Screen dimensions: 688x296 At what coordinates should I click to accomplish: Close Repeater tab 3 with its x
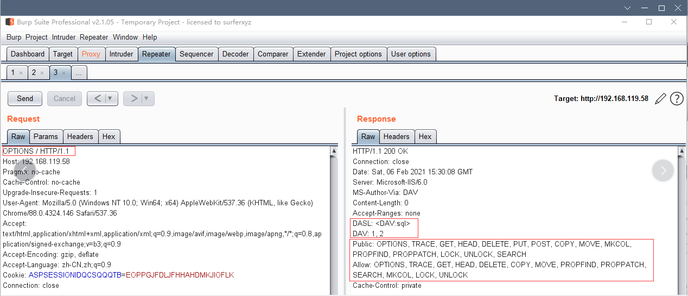(x=63, y=73)
